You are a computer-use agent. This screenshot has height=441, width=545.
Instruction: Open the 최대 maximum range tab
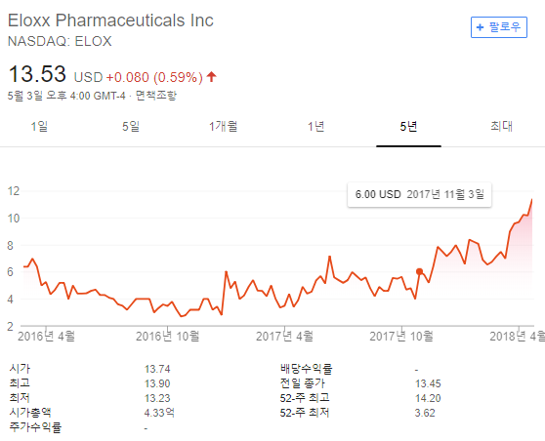pyautogui.click(x=501, y=126)
